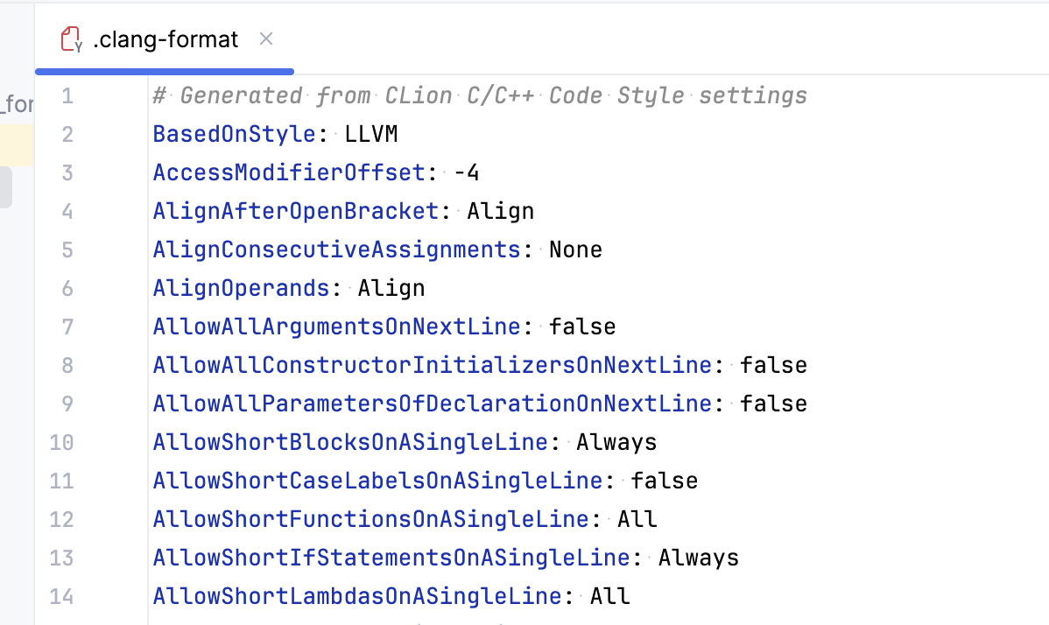
Task: Click the YAML file icon on the tab
Action: [x=68, y=39]
